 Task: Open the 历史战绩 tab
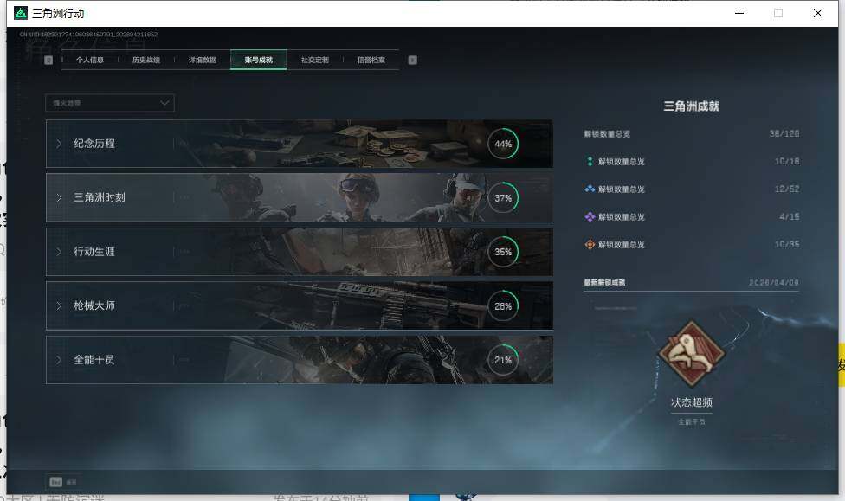point(146,60)
